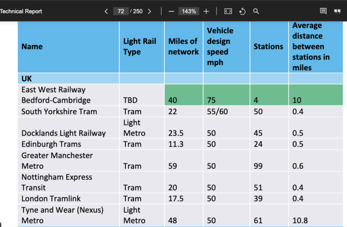
Task: Rotate the document view
Action: 242,11
